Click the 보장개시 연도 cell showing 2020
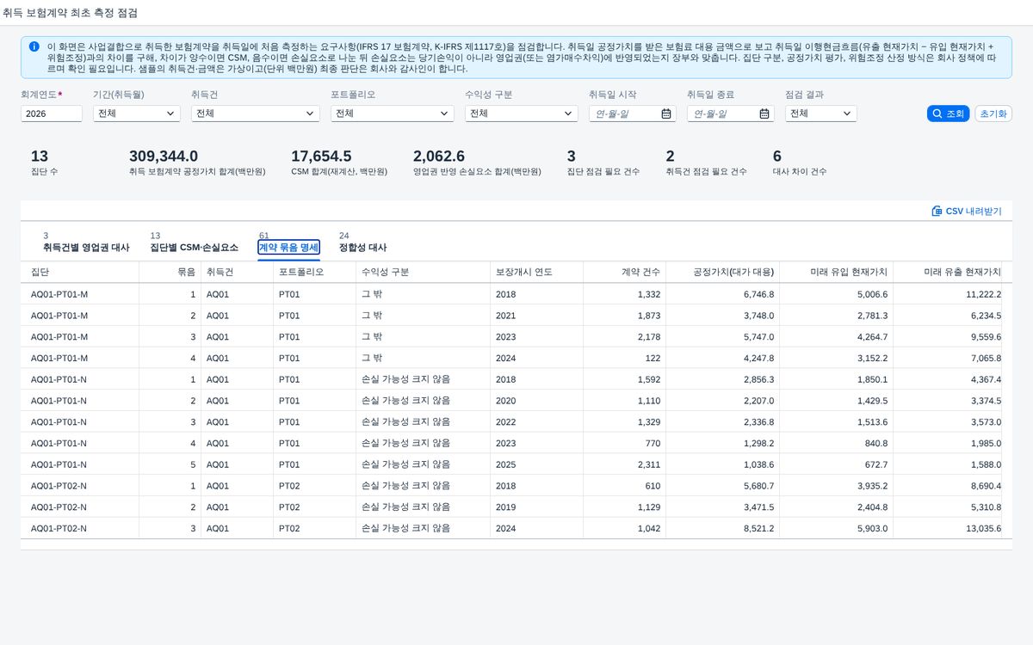1033x645 pixels. coord(537,401)
